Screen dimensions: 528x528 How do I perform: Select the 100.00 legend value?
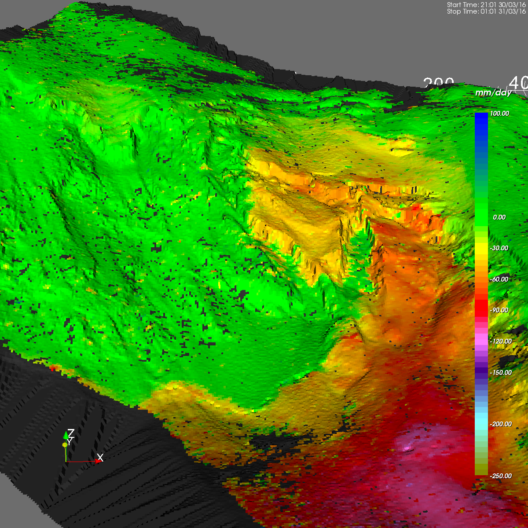(499, 114)
